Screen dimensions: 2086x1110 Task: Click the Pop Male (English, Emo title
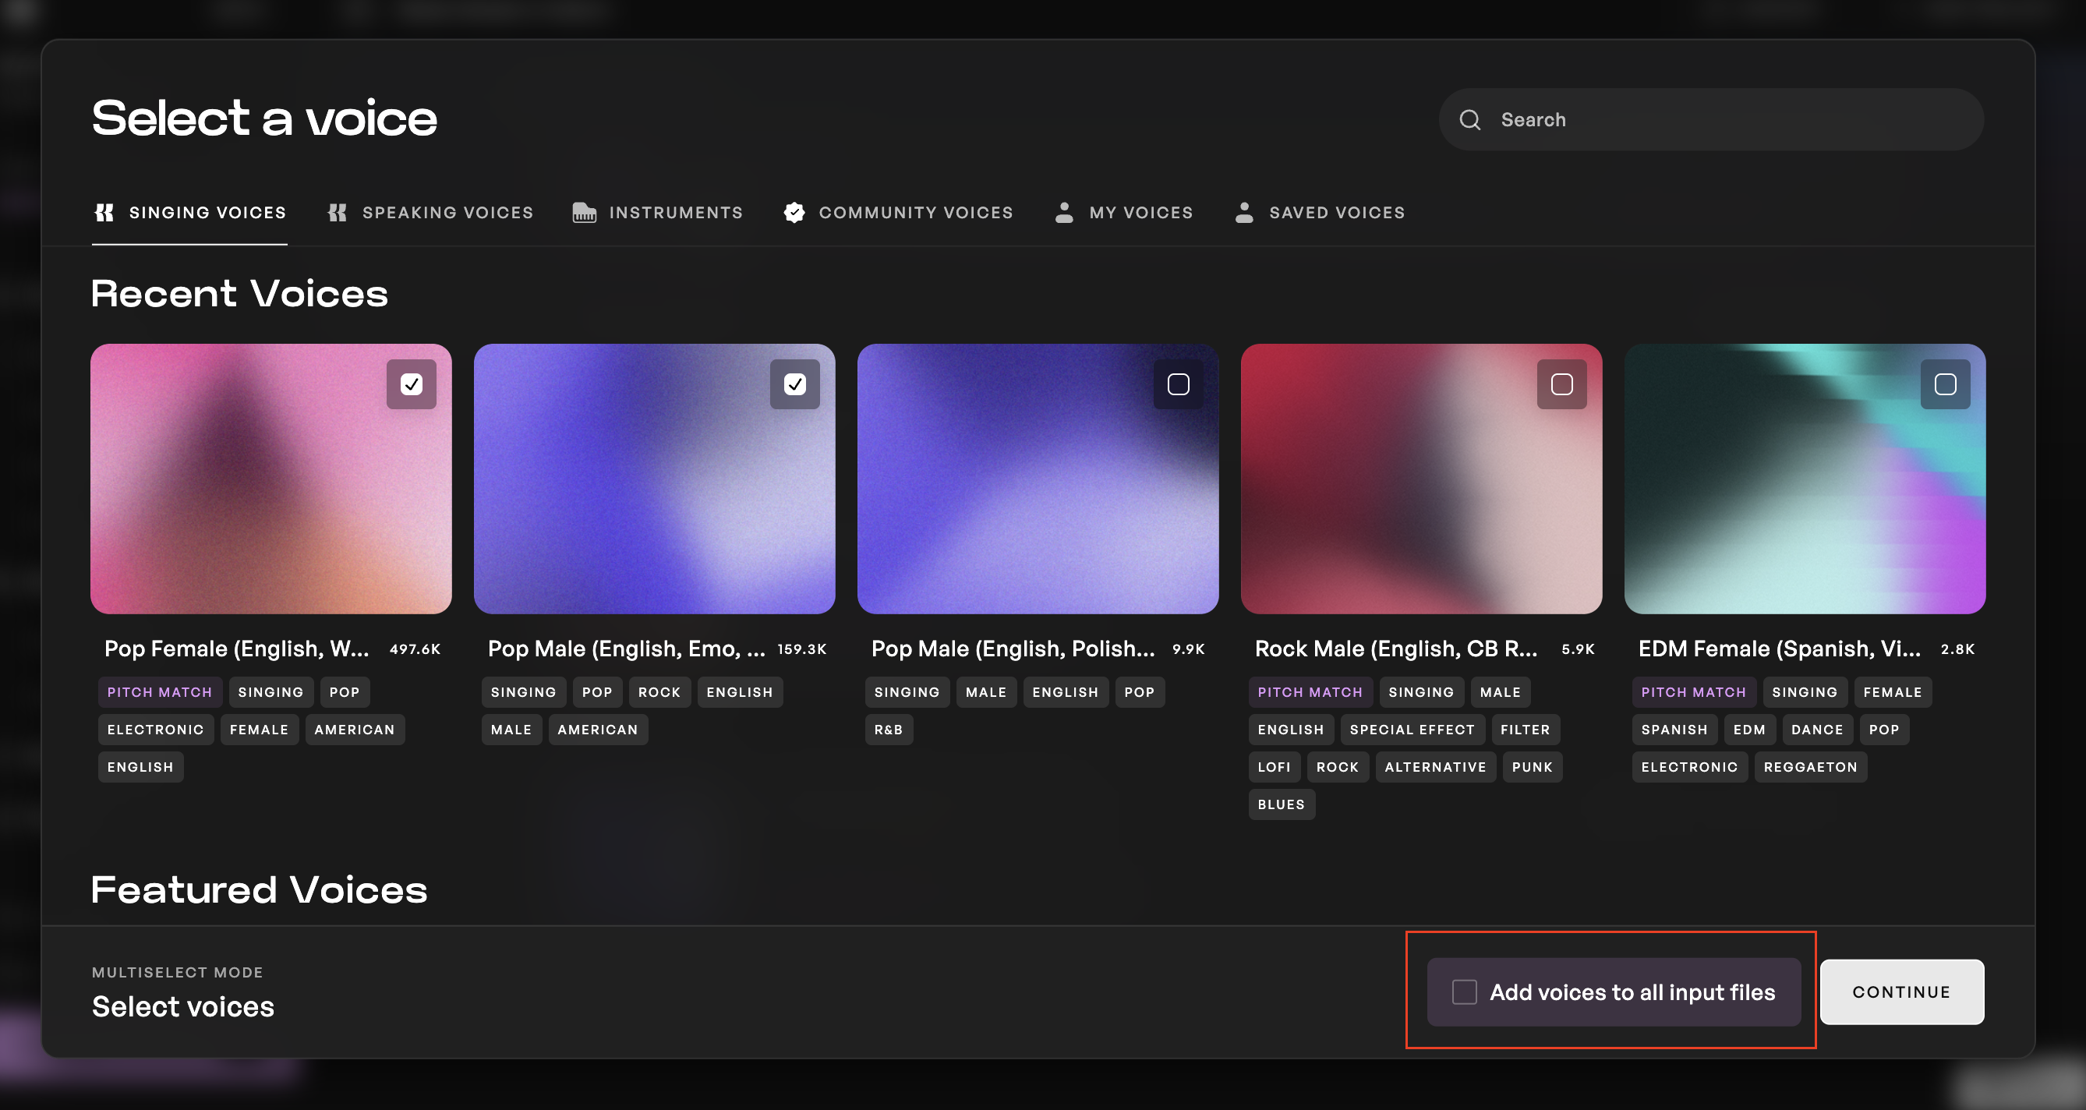(626, 649)
